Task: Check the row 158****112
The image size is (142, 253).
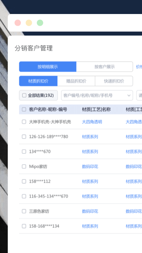Action: point(24,181)
